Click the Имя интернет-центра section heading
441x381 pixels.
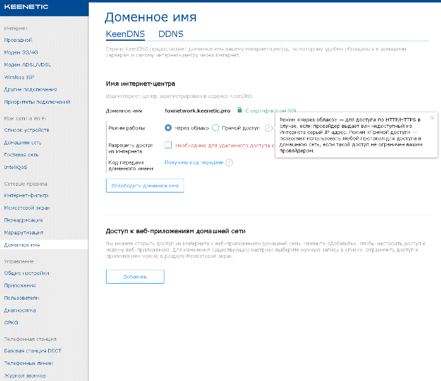[140, 84]
